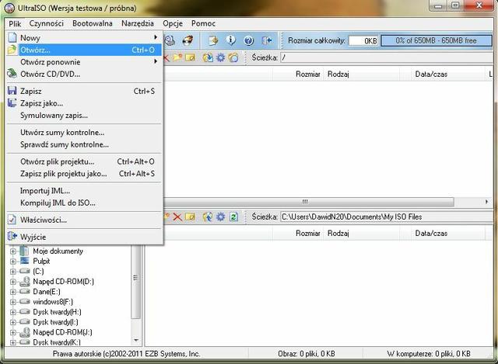This screenshot has width=498, height=364.
Task: Open the Czynności menu
Action: click(47, 23)
